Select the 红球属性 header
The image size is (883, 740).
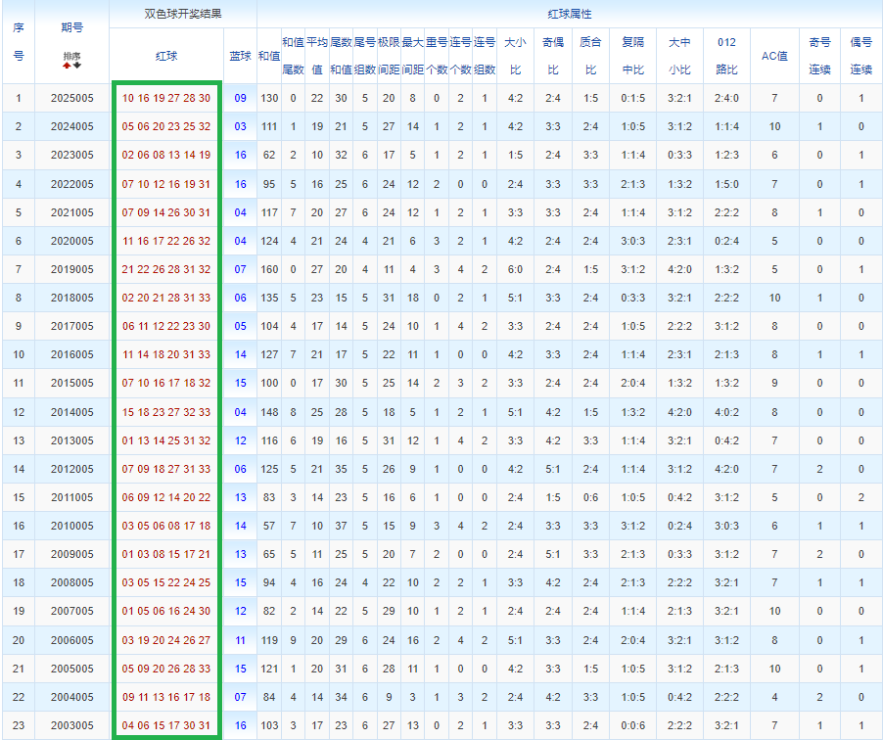click(x=570, y=15)
